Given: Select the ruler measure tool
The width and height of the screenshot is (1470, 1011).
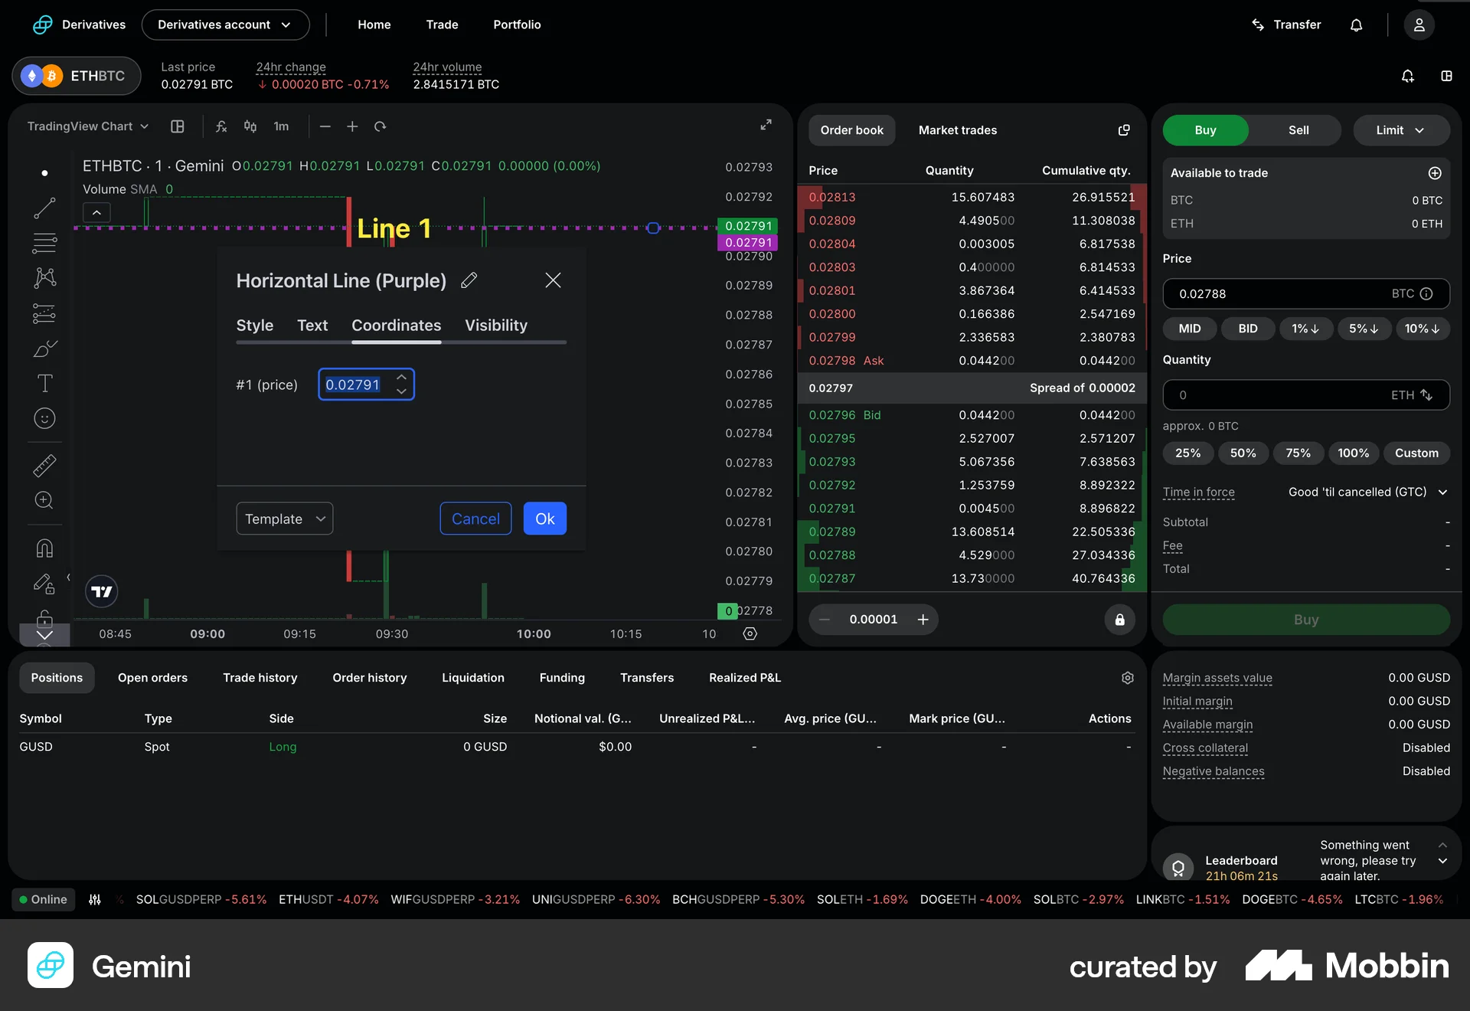Looking at the screenshot, I should 44,465.
